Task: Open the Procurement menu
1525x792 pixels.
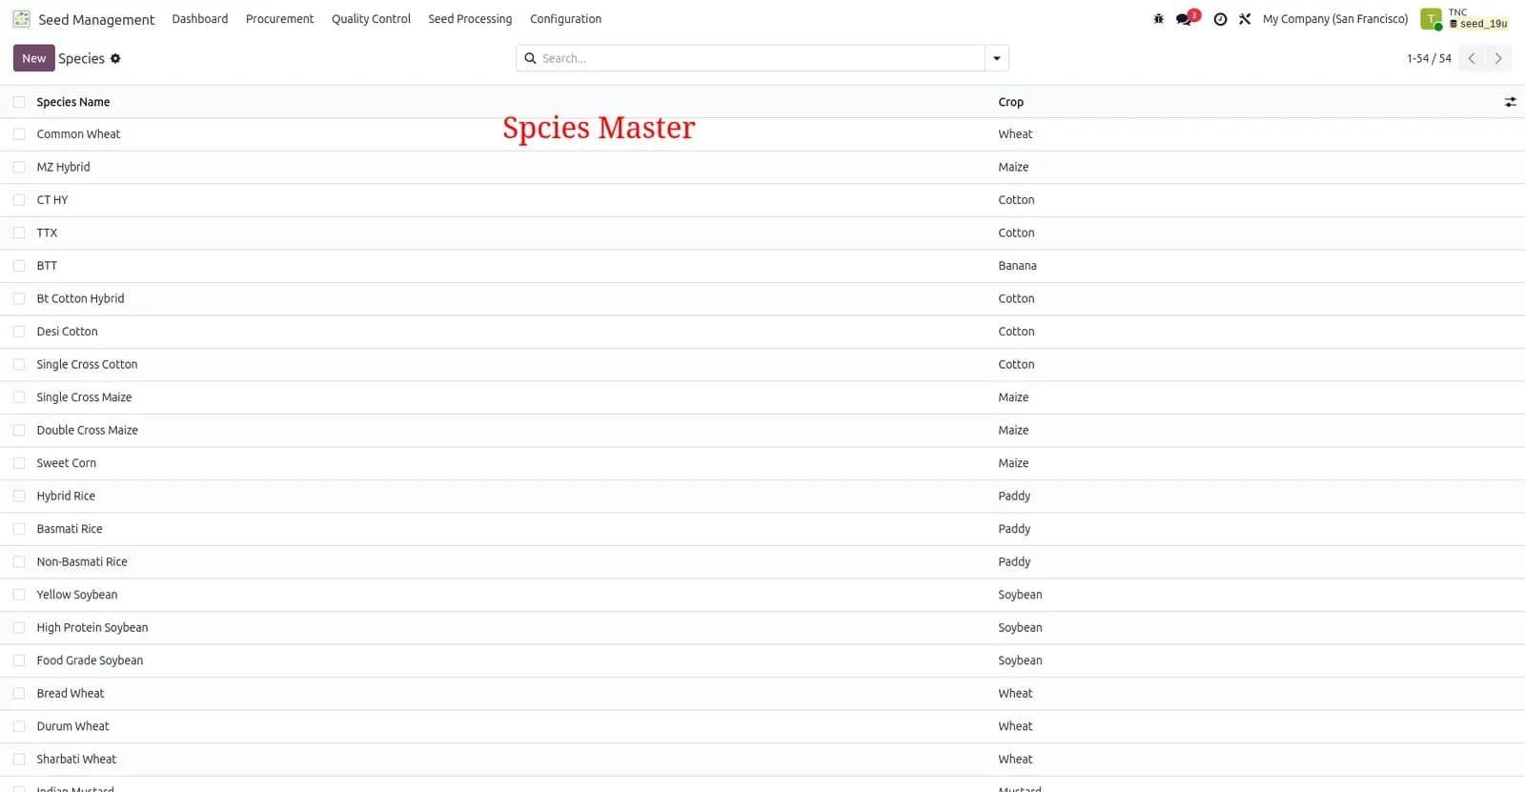Action: coord(279,19)
